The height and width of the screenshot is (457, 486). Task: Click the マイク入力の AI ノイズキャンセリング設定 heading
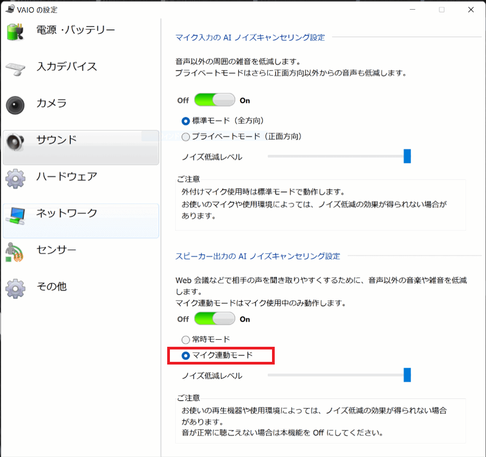[250, 38]
